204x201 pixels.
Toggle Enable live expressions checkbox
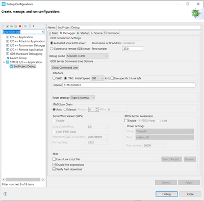click(x=54, y=164)
